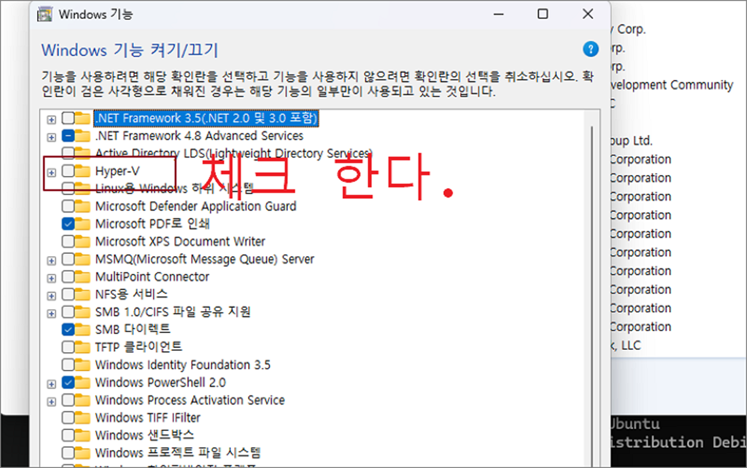747x468 pixels.
Task: Click folder icon beside Windows TIFF IFilter
Action: pos(82,418)
